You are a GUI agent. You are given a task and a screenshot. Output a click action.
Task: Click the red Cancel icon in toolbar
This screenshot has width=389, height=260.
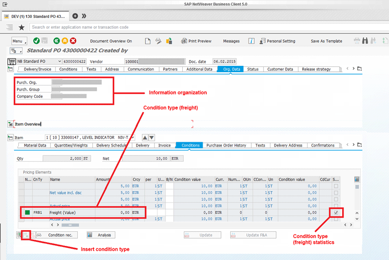point(73,41)
